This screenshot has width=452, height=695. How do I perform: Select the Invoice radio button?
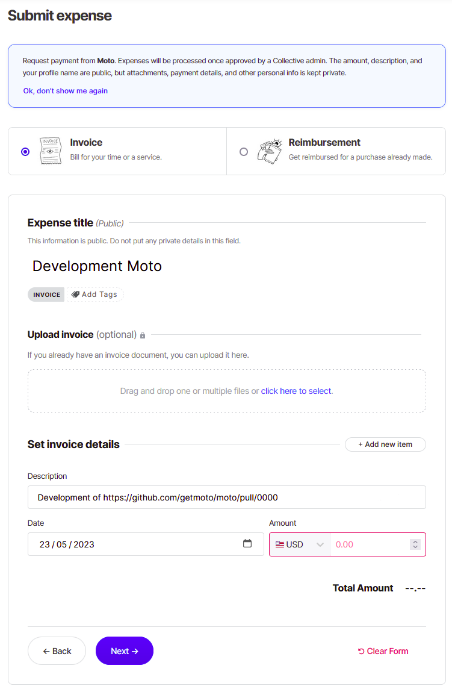pyautogui.click(x=25, y=151)
